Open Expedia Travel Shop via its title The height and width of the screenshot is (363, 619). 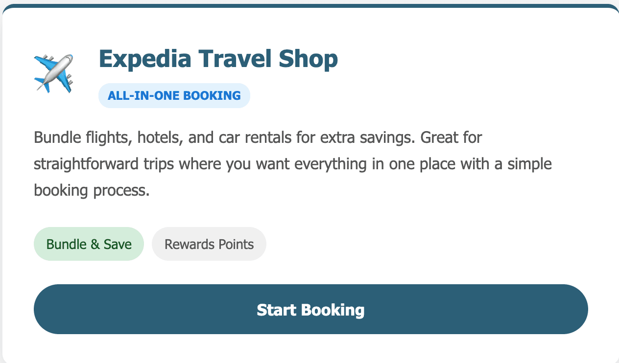click(x=218, y=59)
